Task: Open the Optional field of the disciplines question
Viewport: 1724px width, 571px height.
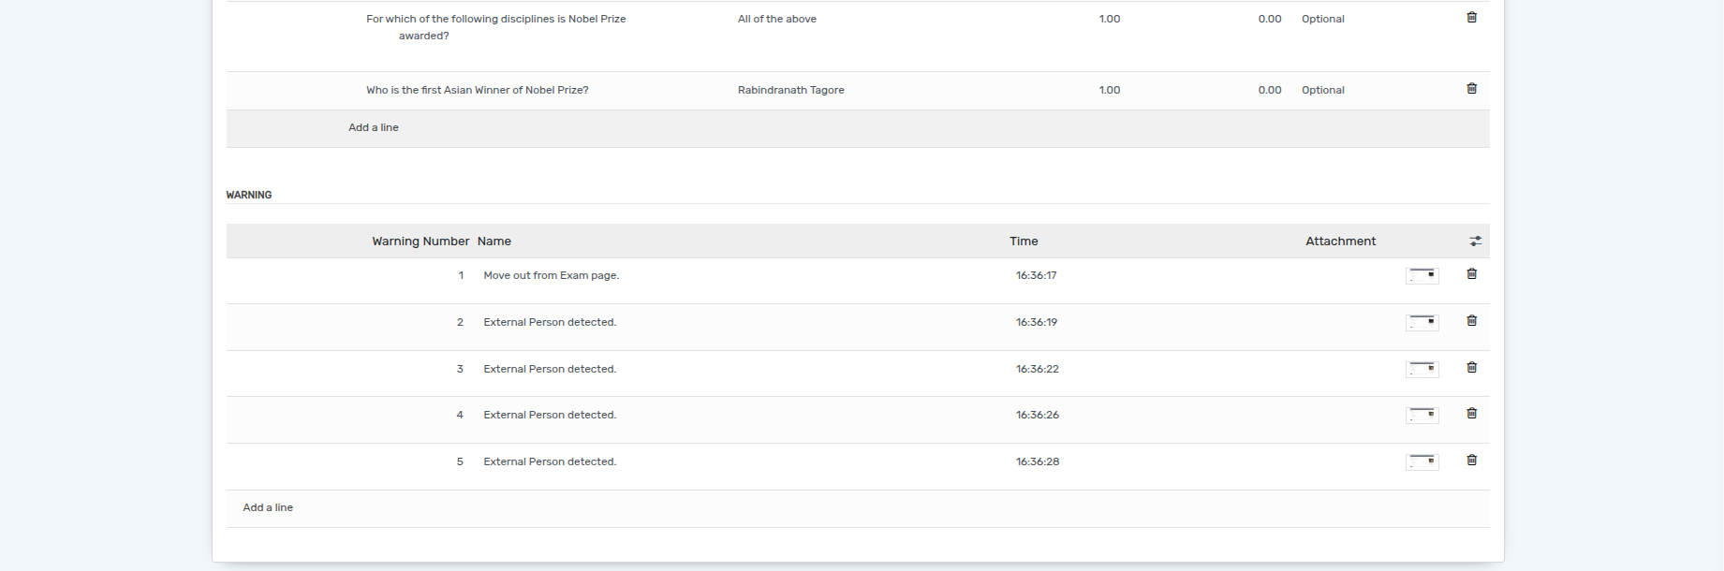Action: click(x=1323, y=19)
